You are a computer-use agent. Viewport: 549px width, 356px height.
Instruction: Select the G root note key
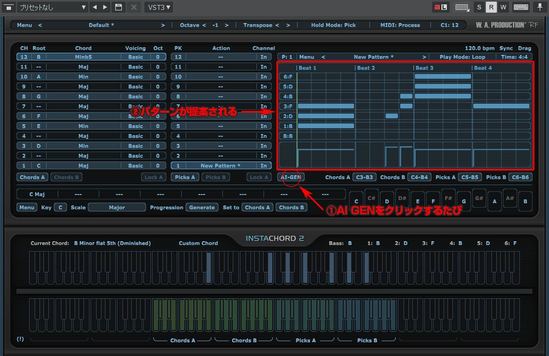tap(464, 202)
